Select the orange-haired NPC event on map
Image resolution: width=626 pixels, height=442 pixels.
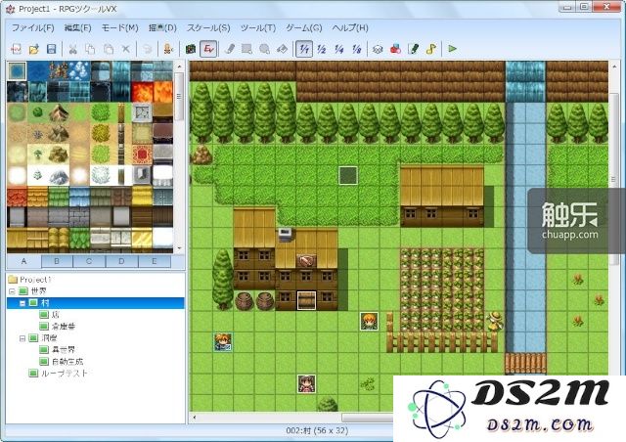point(370,322)
